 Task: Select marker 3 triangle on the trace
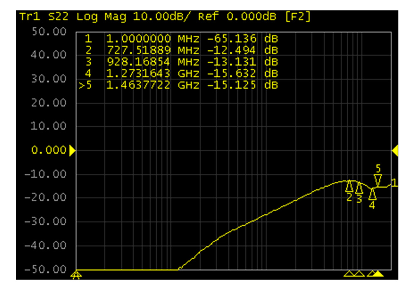359,187
